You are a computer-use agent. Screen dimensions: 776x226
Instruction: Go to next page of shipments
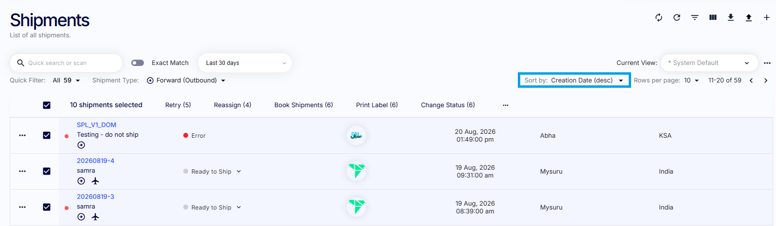click(766, 81)
